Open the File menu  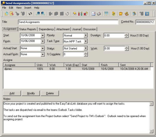[x=4, y=8]
